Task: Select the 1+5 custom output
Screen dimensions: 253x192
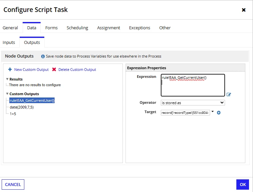Action: coord(13,114)
